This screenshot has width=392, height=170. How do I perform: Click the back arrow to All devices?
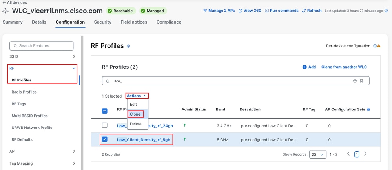[x=4, y=2]
